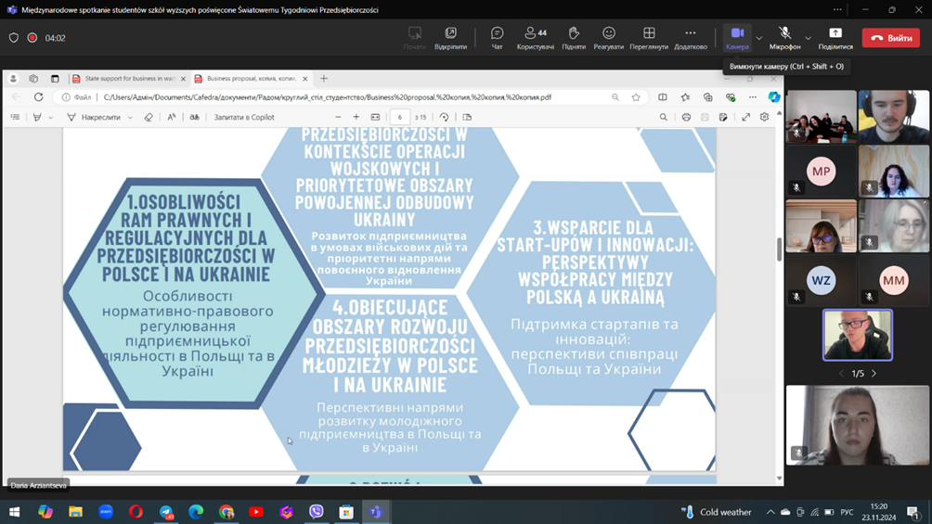This screenshot has width=932, height=524.
Task: Click the translate icon in PDF toolbar
Action: [x=194, y=118]
